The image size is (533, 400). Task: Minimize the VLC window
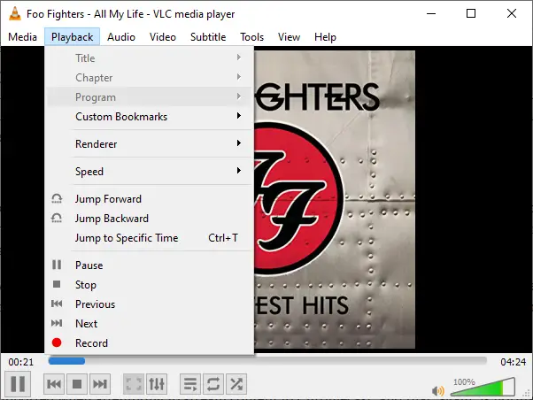[431, 13]
